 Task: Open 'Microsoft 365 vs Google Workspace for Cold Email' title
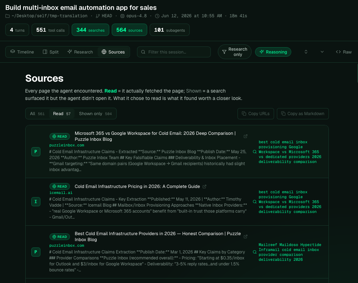tap(155, 136)
